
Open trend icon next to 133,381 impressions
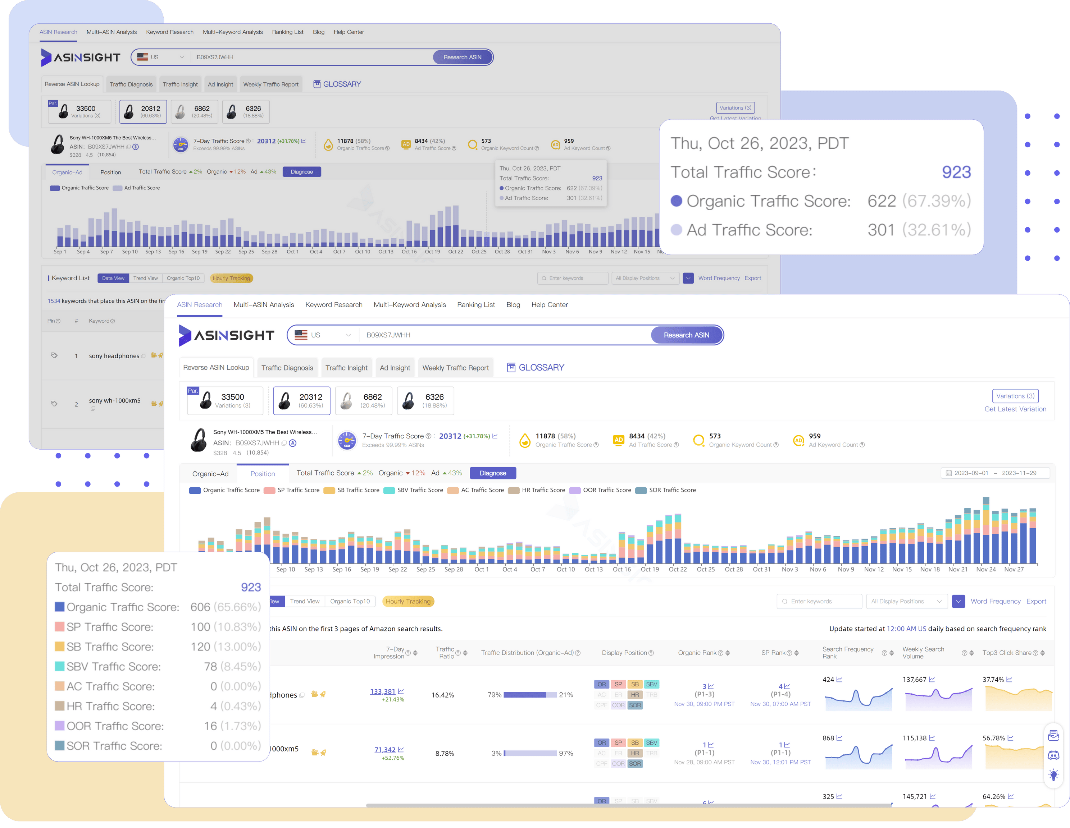[x=401, y=691]
